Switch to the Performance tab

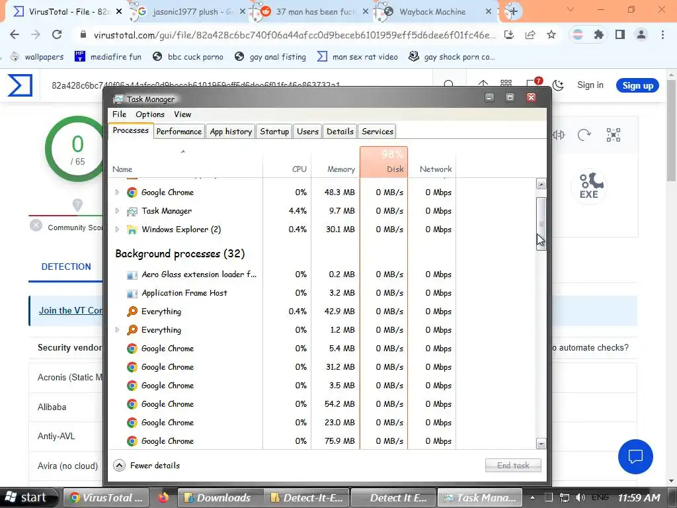tap(179, 132)
